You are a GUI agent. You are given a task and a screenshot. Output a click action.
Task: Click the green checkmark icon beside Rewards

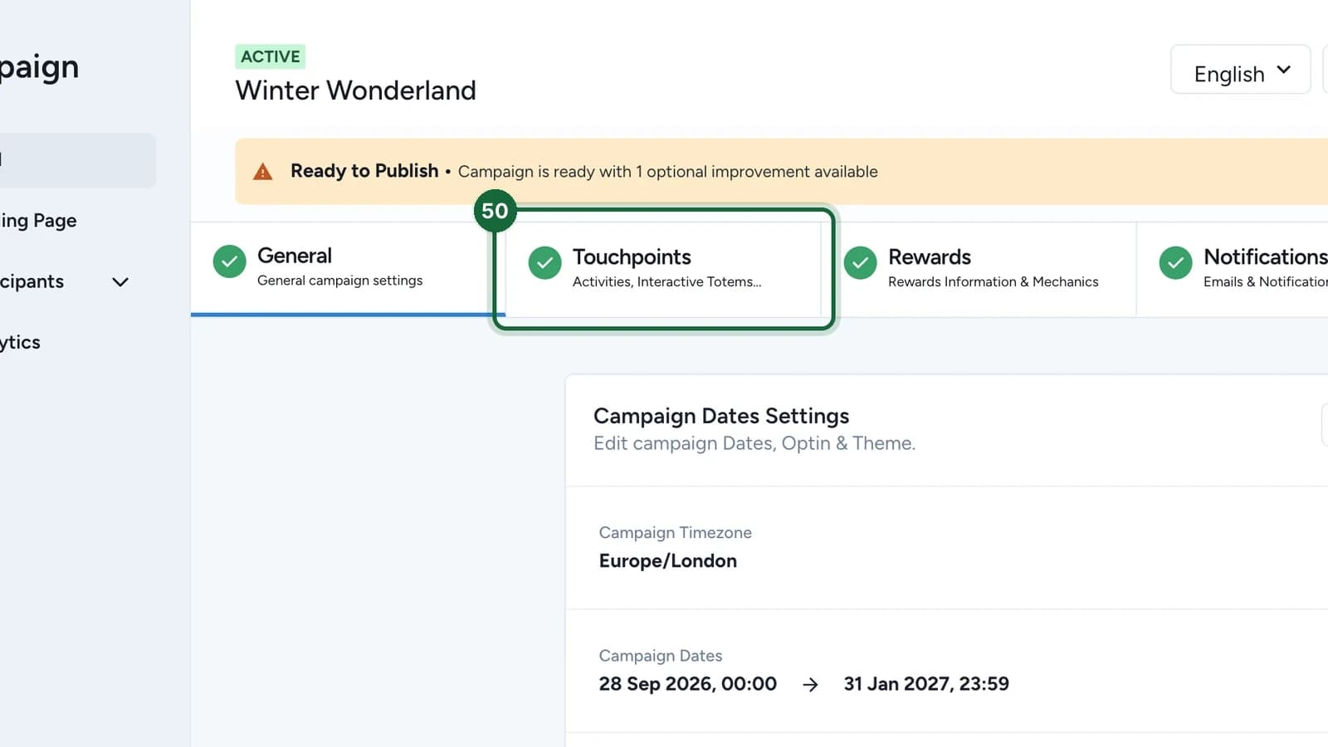click(860, 263)
